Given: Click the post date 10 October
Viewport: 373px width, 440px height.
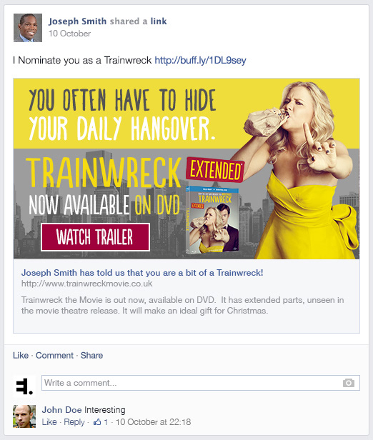Looking at the screenshot, I should tap(69, 34).
